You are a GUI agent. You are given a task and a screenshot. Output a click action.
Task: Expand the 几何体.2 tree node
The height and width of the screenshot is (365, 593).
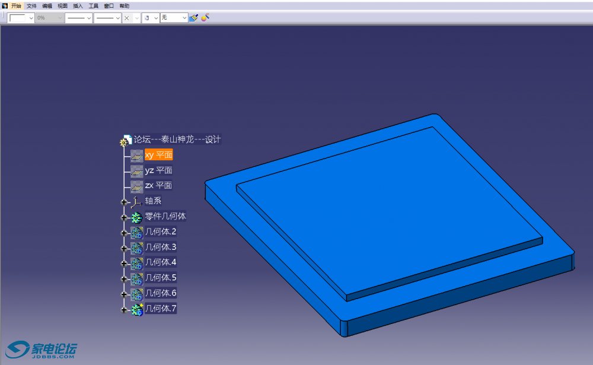coord(124,233)
